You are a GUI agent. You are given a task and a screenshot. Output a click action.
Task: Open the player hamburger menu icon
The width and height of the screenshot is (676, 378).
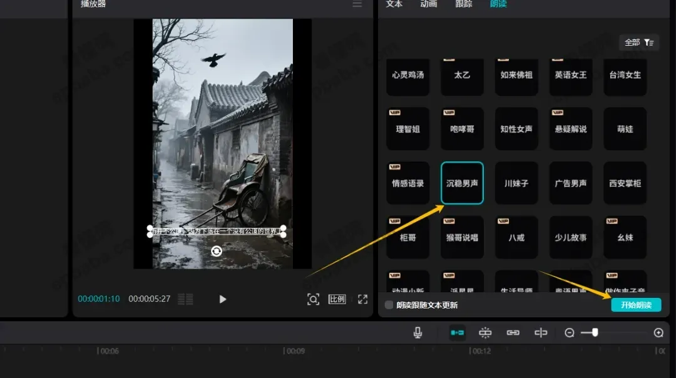click(x=357, y=5)
